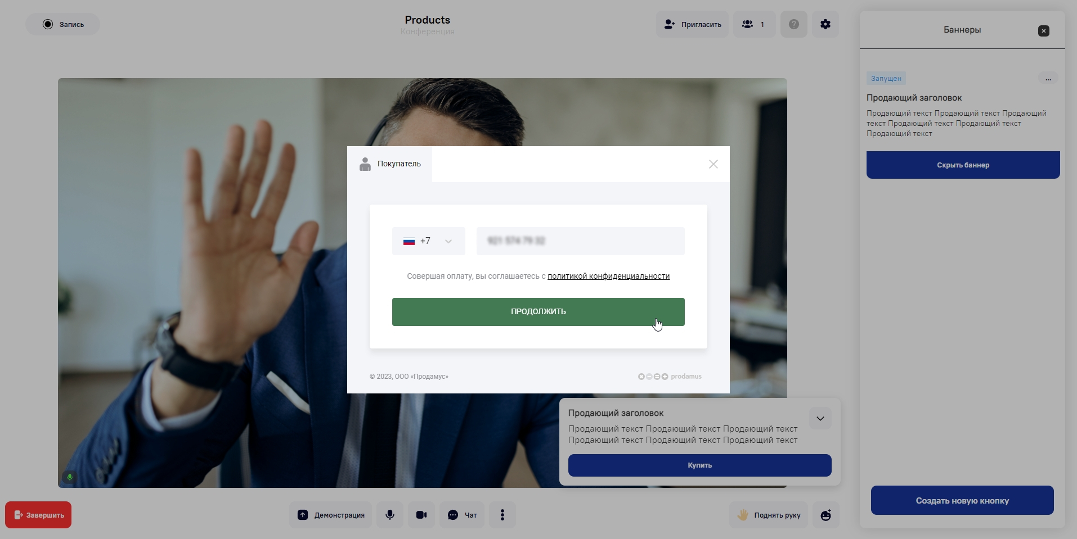Open the running banner's ellipsis menu
Screen dimensions: 1077x539
[1048, 79]
